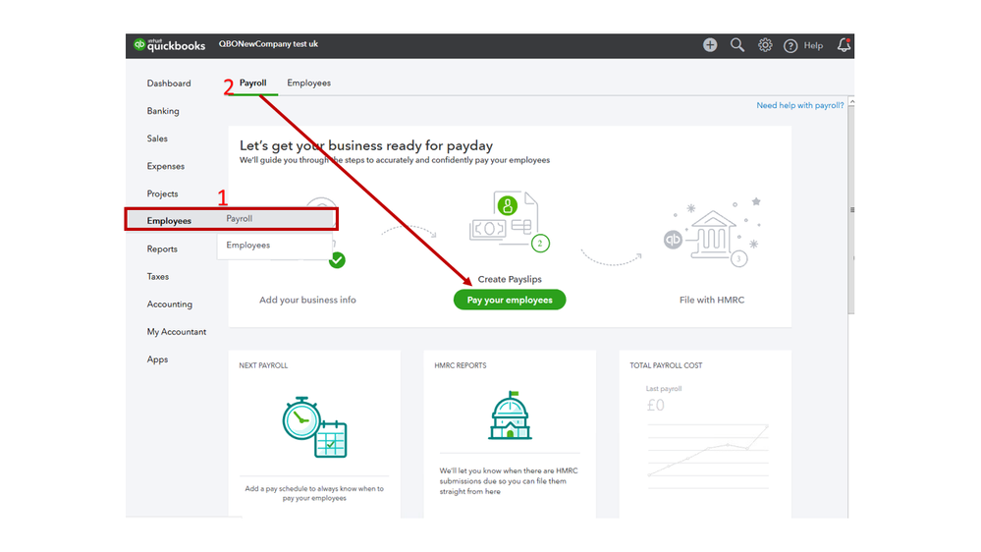This screenshot has width=981, height=552.
Task: Click the Last payroll £0 amount
Action: click(655, 406)
